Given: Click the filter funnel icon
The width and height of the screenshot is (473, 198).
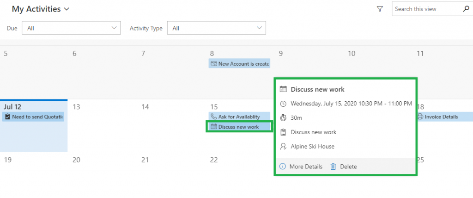Looking at the screenshot, I should point(380,9).
